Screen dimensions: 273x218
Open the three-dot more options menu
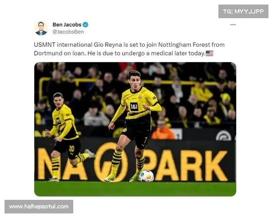tap(233, 25)
